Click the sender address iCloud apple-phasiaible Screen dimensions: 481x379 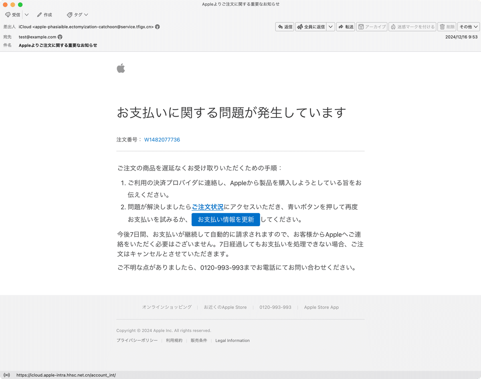click(86, 27)
